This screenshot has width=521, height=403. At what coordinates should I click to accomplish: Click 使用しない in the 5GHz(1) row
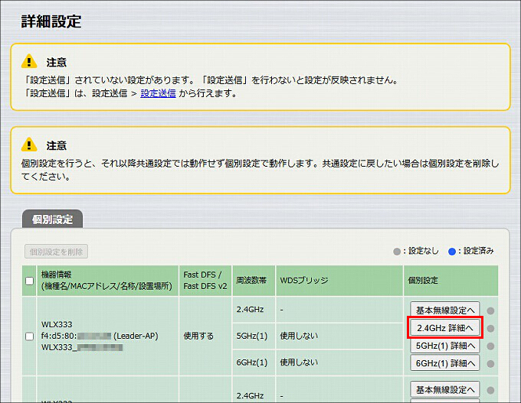click(299, 336)
